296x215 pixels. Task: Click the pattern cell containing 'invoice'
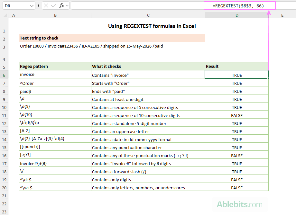click(x=55, y=74)
